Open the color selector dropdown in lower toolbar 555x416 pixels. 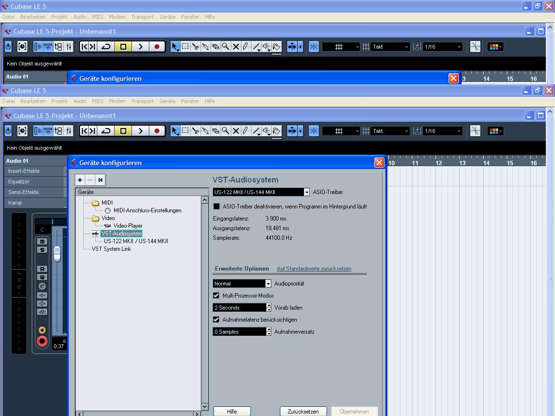point(496,131)
